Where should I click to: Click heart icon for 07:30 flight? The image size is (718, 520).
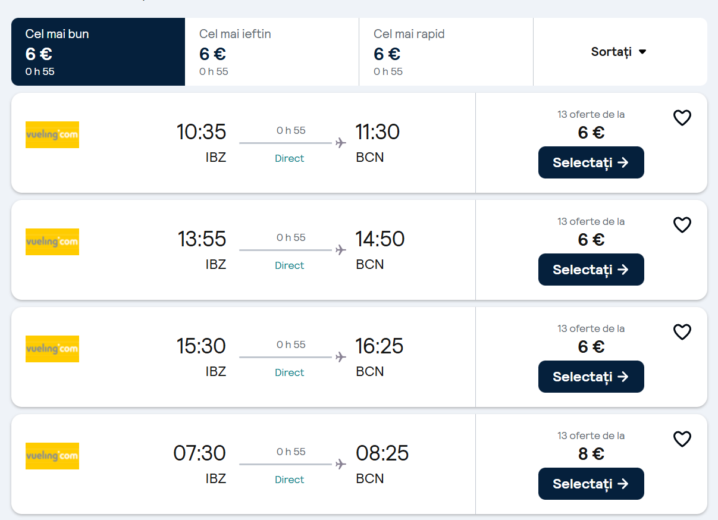682,439
